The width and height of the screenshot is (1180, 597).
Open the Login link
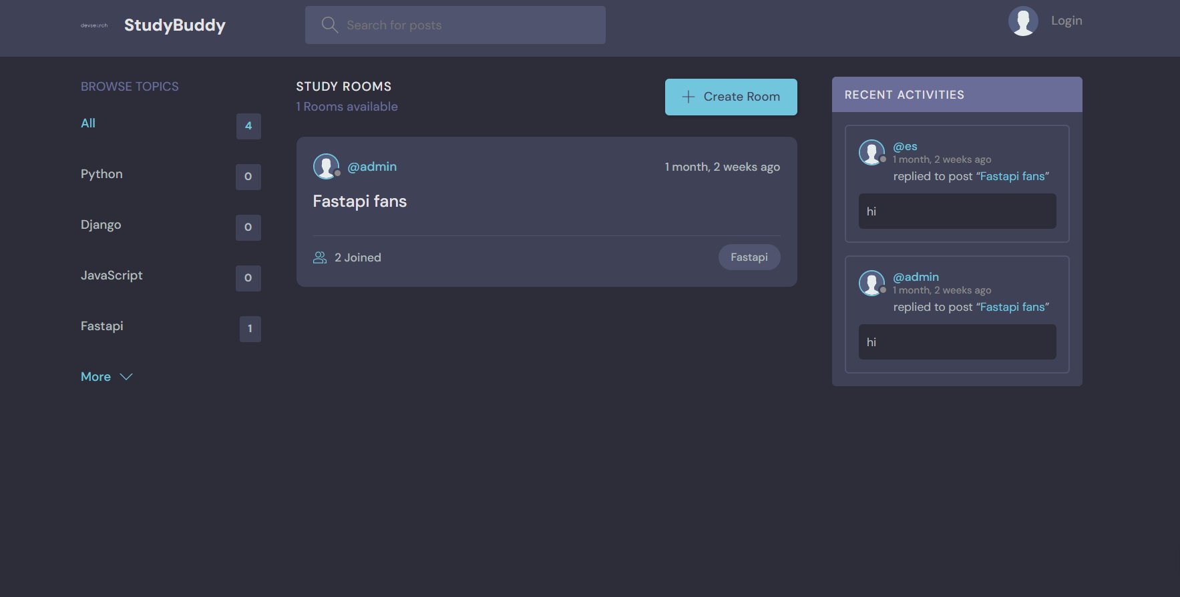click(x=1066, y=21)
